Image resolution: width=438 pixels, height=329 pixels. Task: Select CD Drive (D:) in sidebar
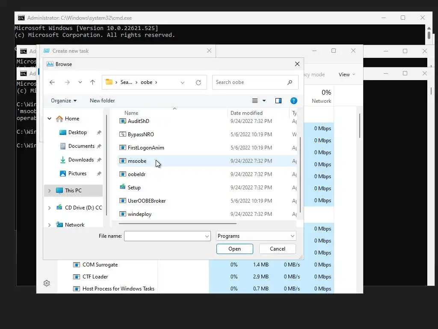[x=83, y=208]
